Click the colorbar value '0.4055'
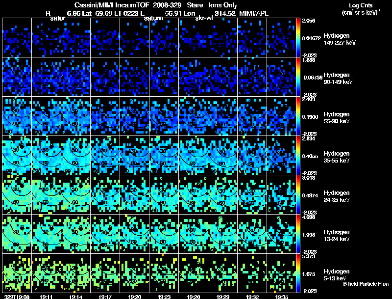Image resolution: width=392 pixels, height=299 pixels. click(x=310, y=156)
